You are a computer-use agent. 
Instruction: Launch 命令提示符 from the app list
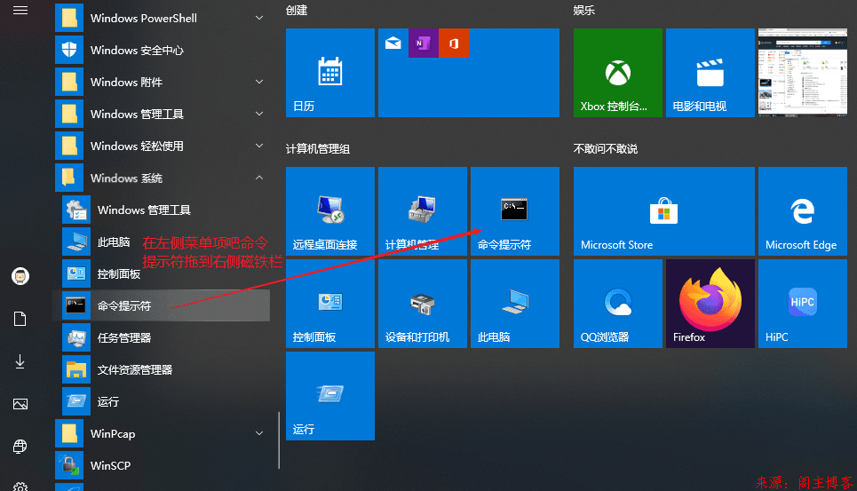[x=162, y=305]
